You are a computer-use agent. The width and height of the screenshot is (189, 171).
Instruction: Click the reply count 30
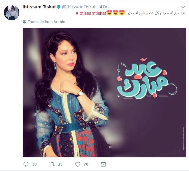35,164
